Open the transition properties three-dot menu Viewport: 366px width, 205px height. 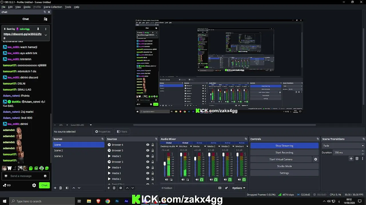(x=363, y=159)
